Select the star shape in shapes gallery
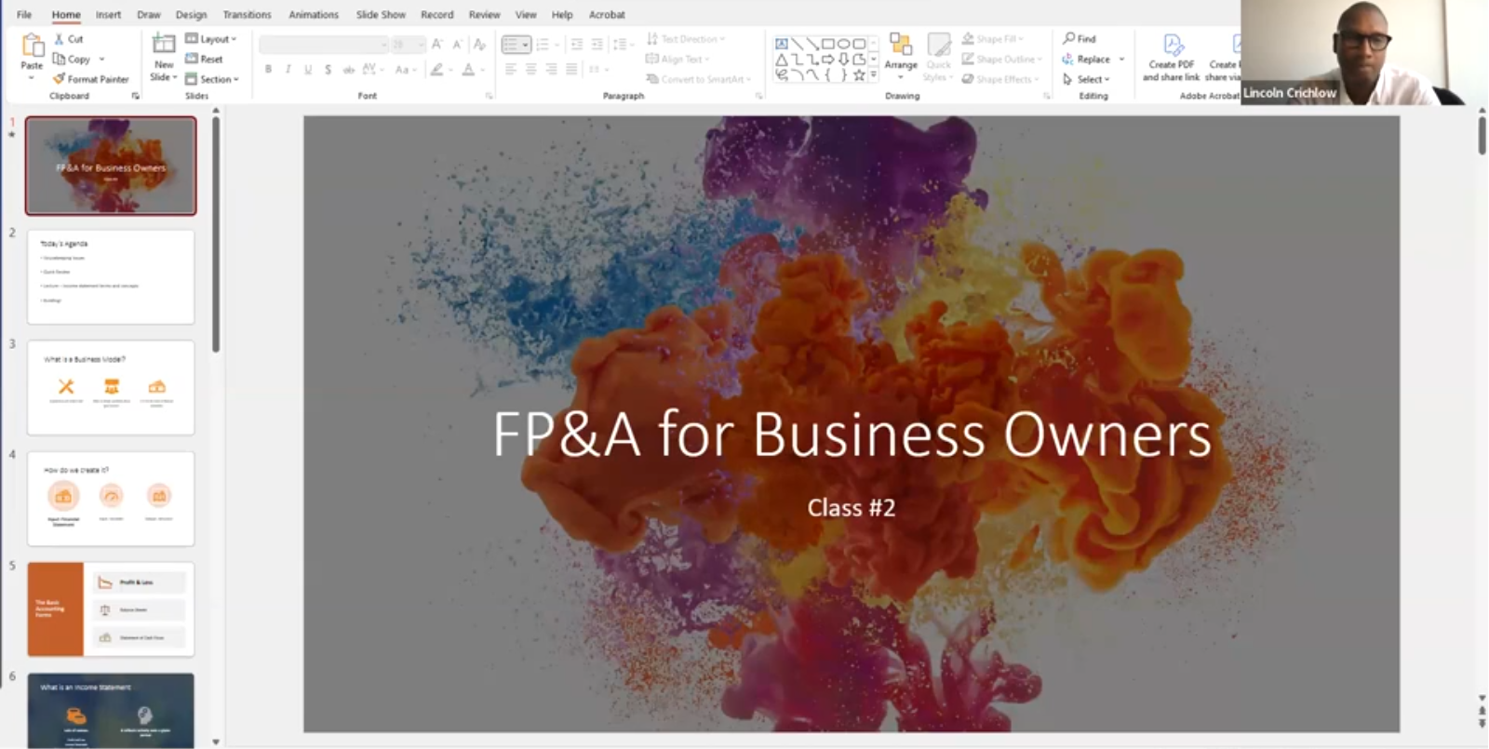Screen dimensions: 1489x749 point(859,75)
